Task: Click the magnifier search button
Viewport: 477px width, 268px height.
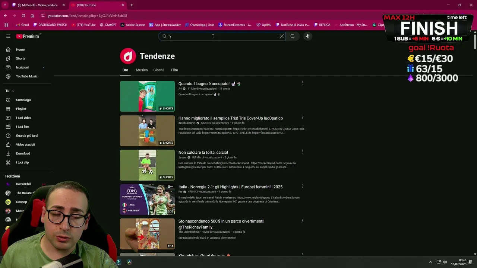Action: (293, 36)
